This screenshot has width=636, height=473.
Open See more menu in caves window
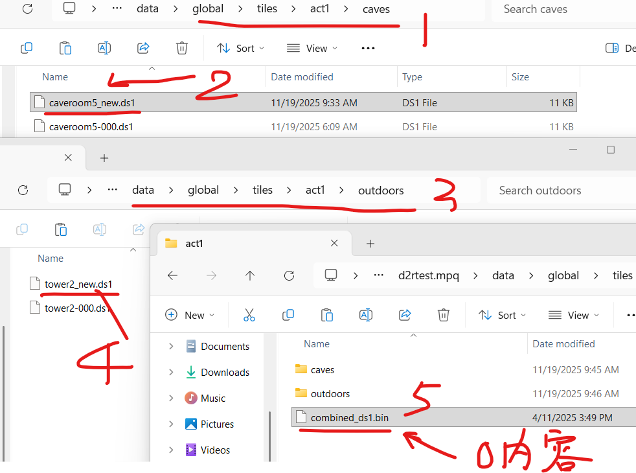pos(368,49)
